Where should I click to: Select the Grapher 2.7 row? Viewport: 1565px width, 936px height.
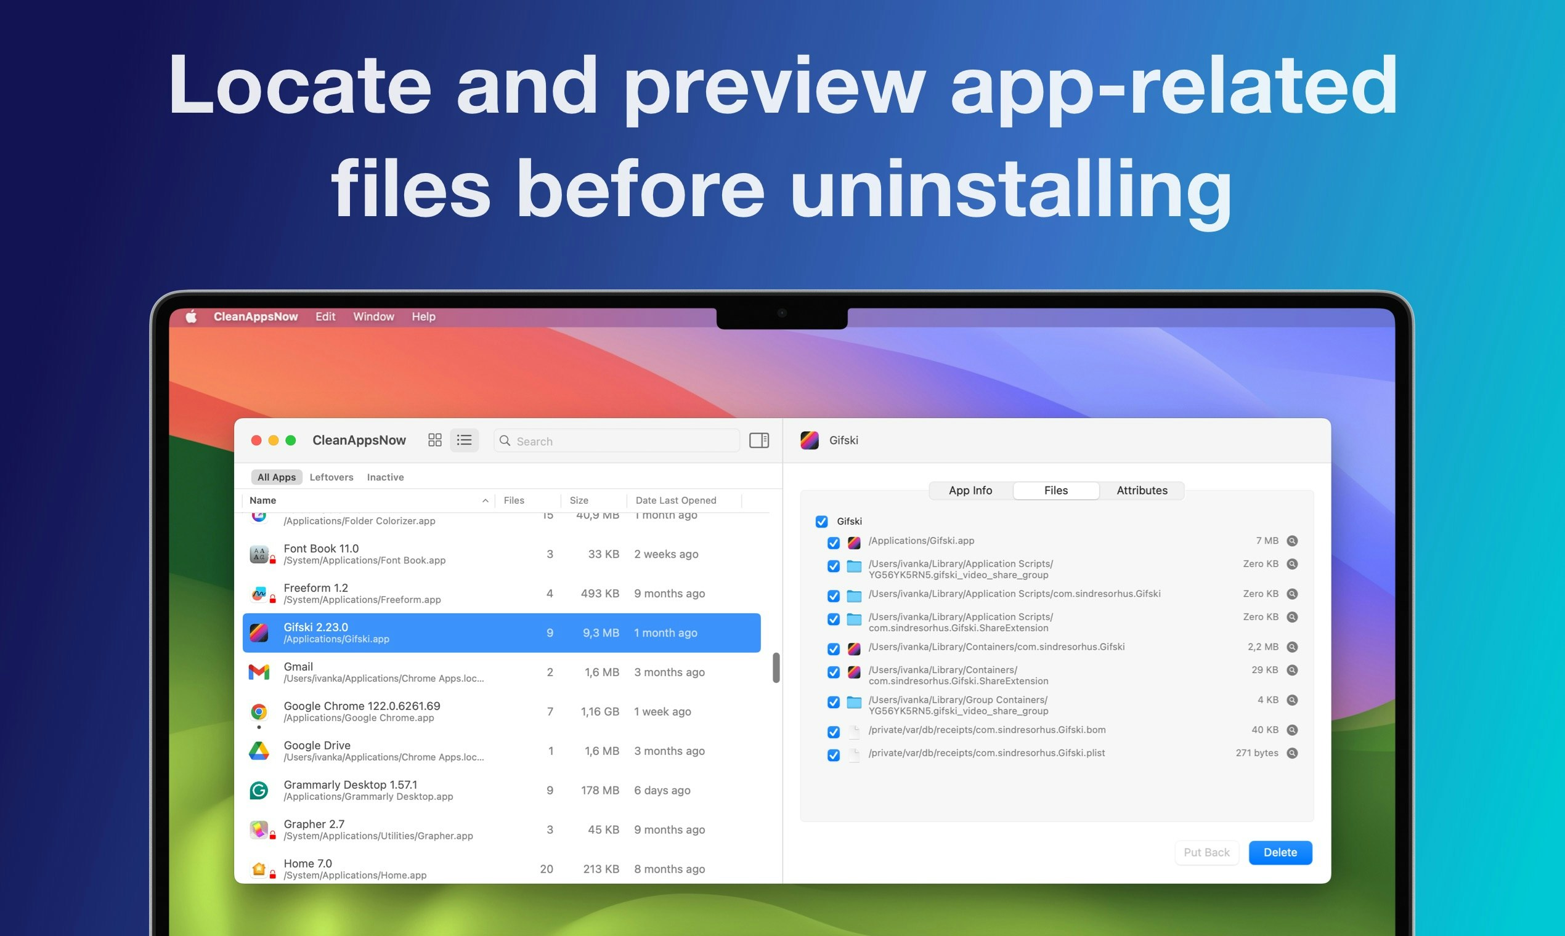click(x=502, y=829)
